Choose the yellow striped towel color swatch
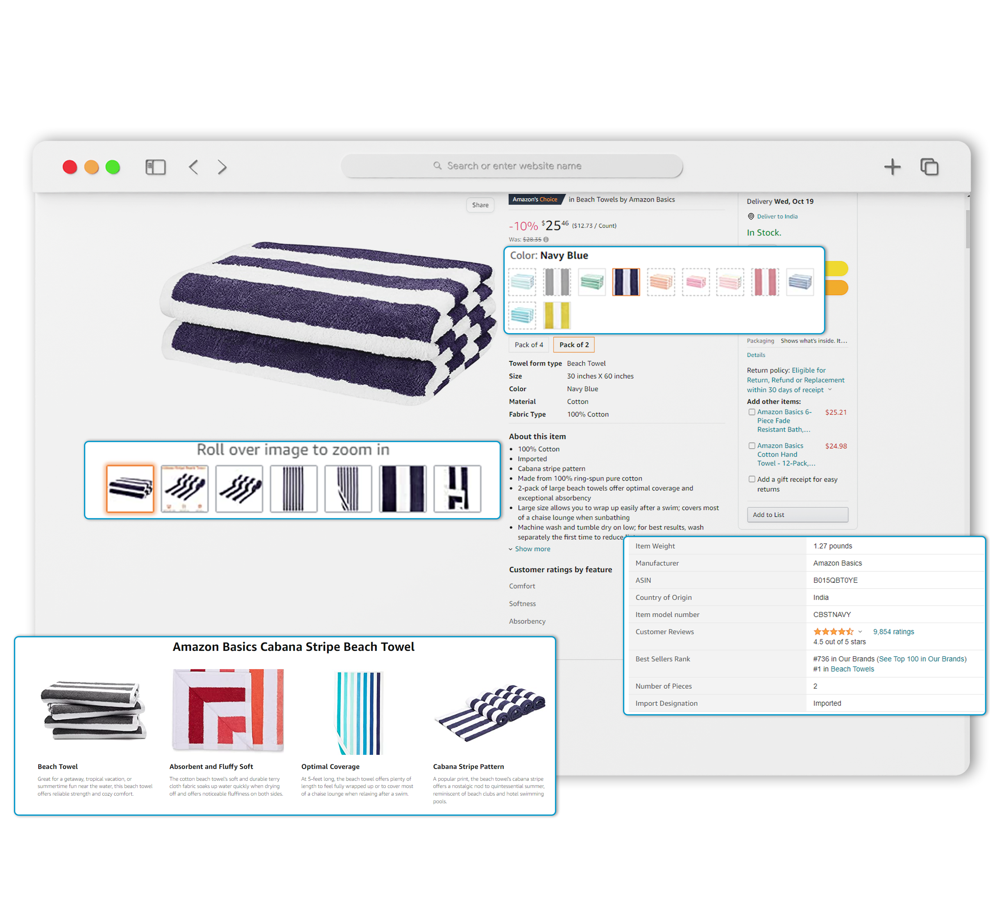 coord(556,316)
